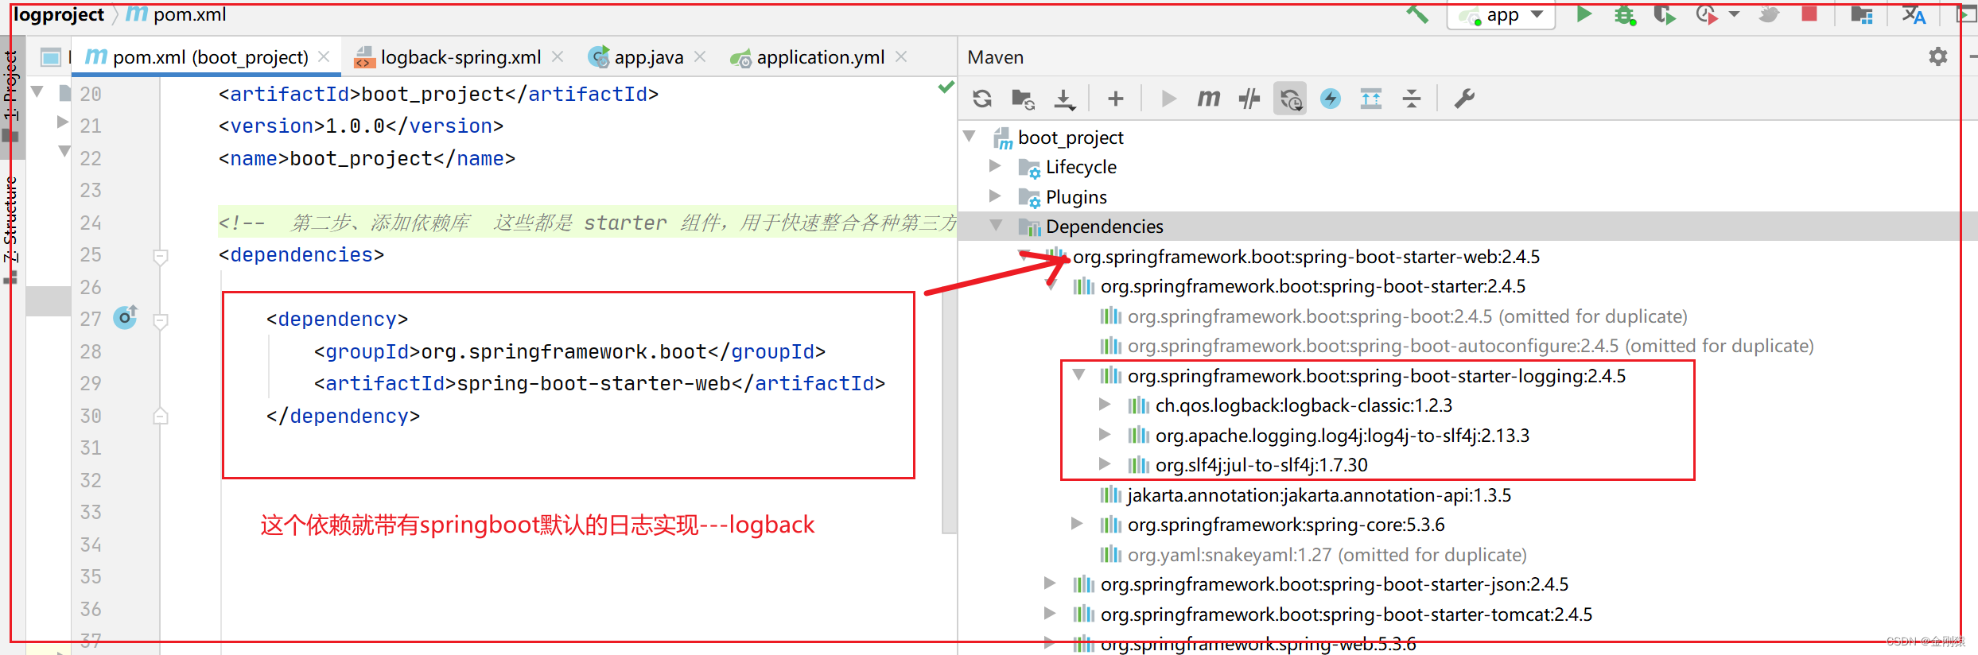Select spring-boot-starter:2.4.5 dependency

coord(1313,286)
